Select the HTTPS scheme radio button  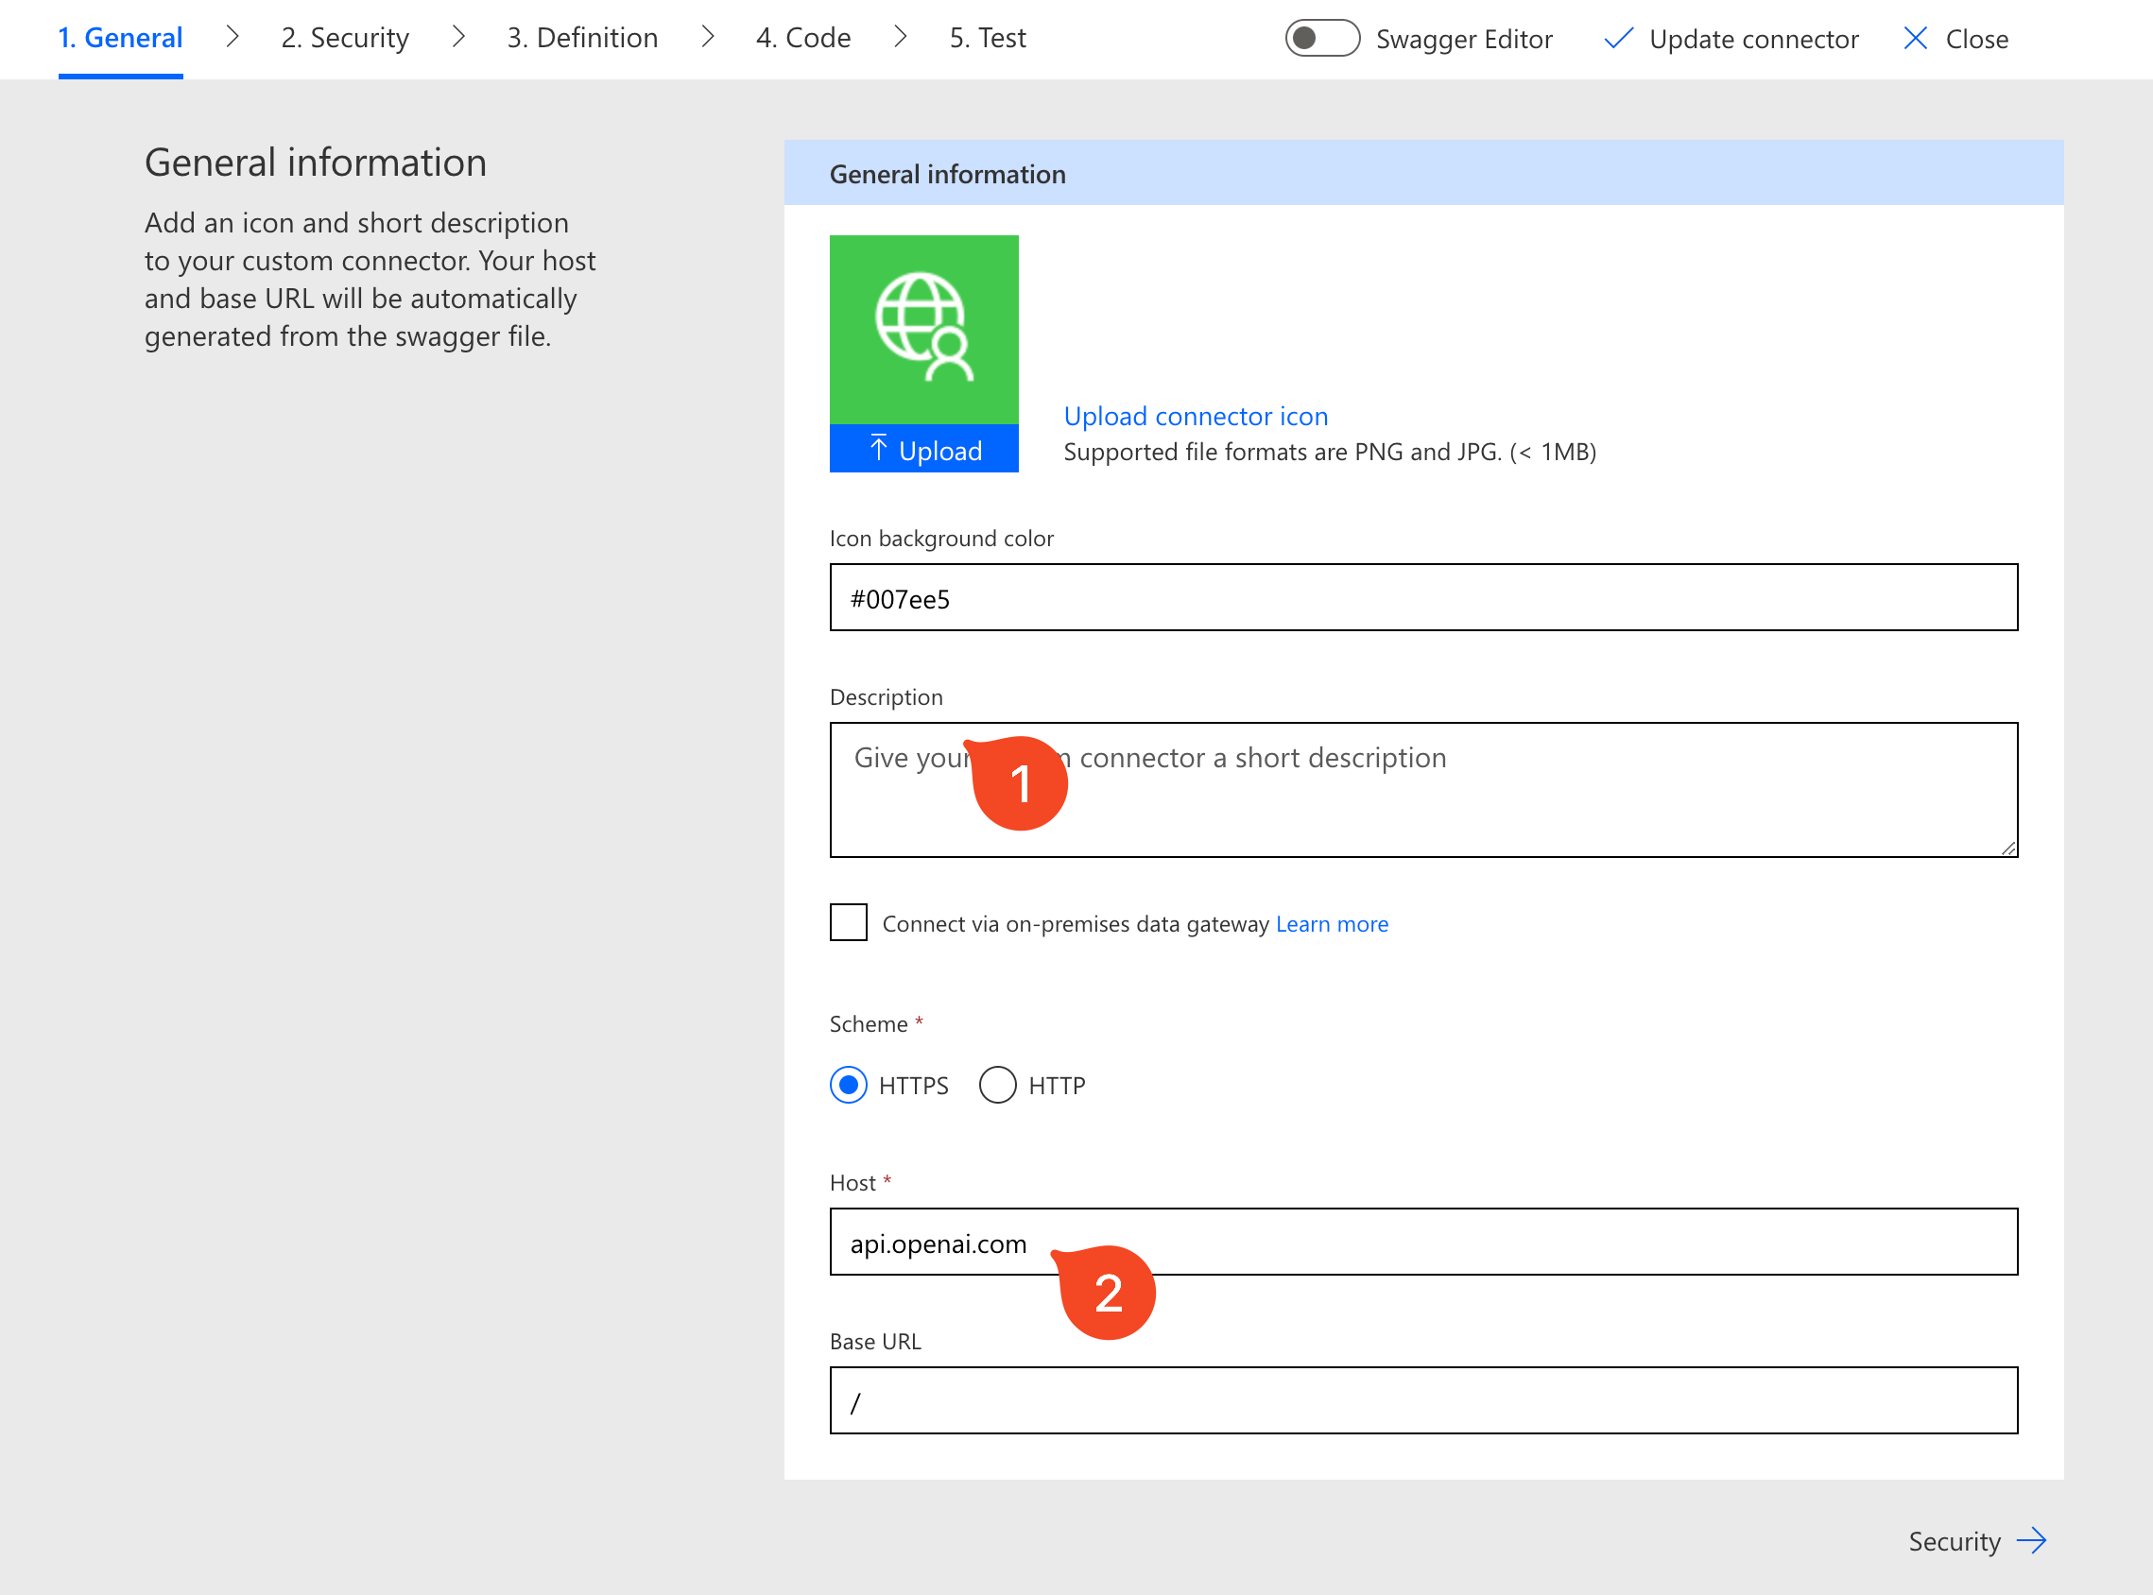pyautogui.click(x=848, y=1084)
